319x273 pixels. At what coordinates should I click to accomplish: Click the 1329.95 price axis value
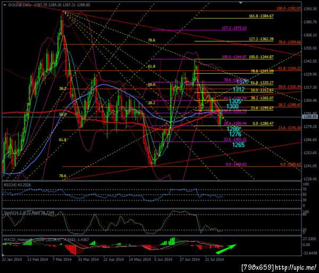pos(310,74)
